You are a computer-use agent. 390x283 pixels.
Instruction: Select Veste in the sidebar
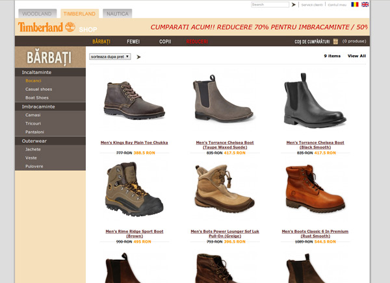[31, 158]
